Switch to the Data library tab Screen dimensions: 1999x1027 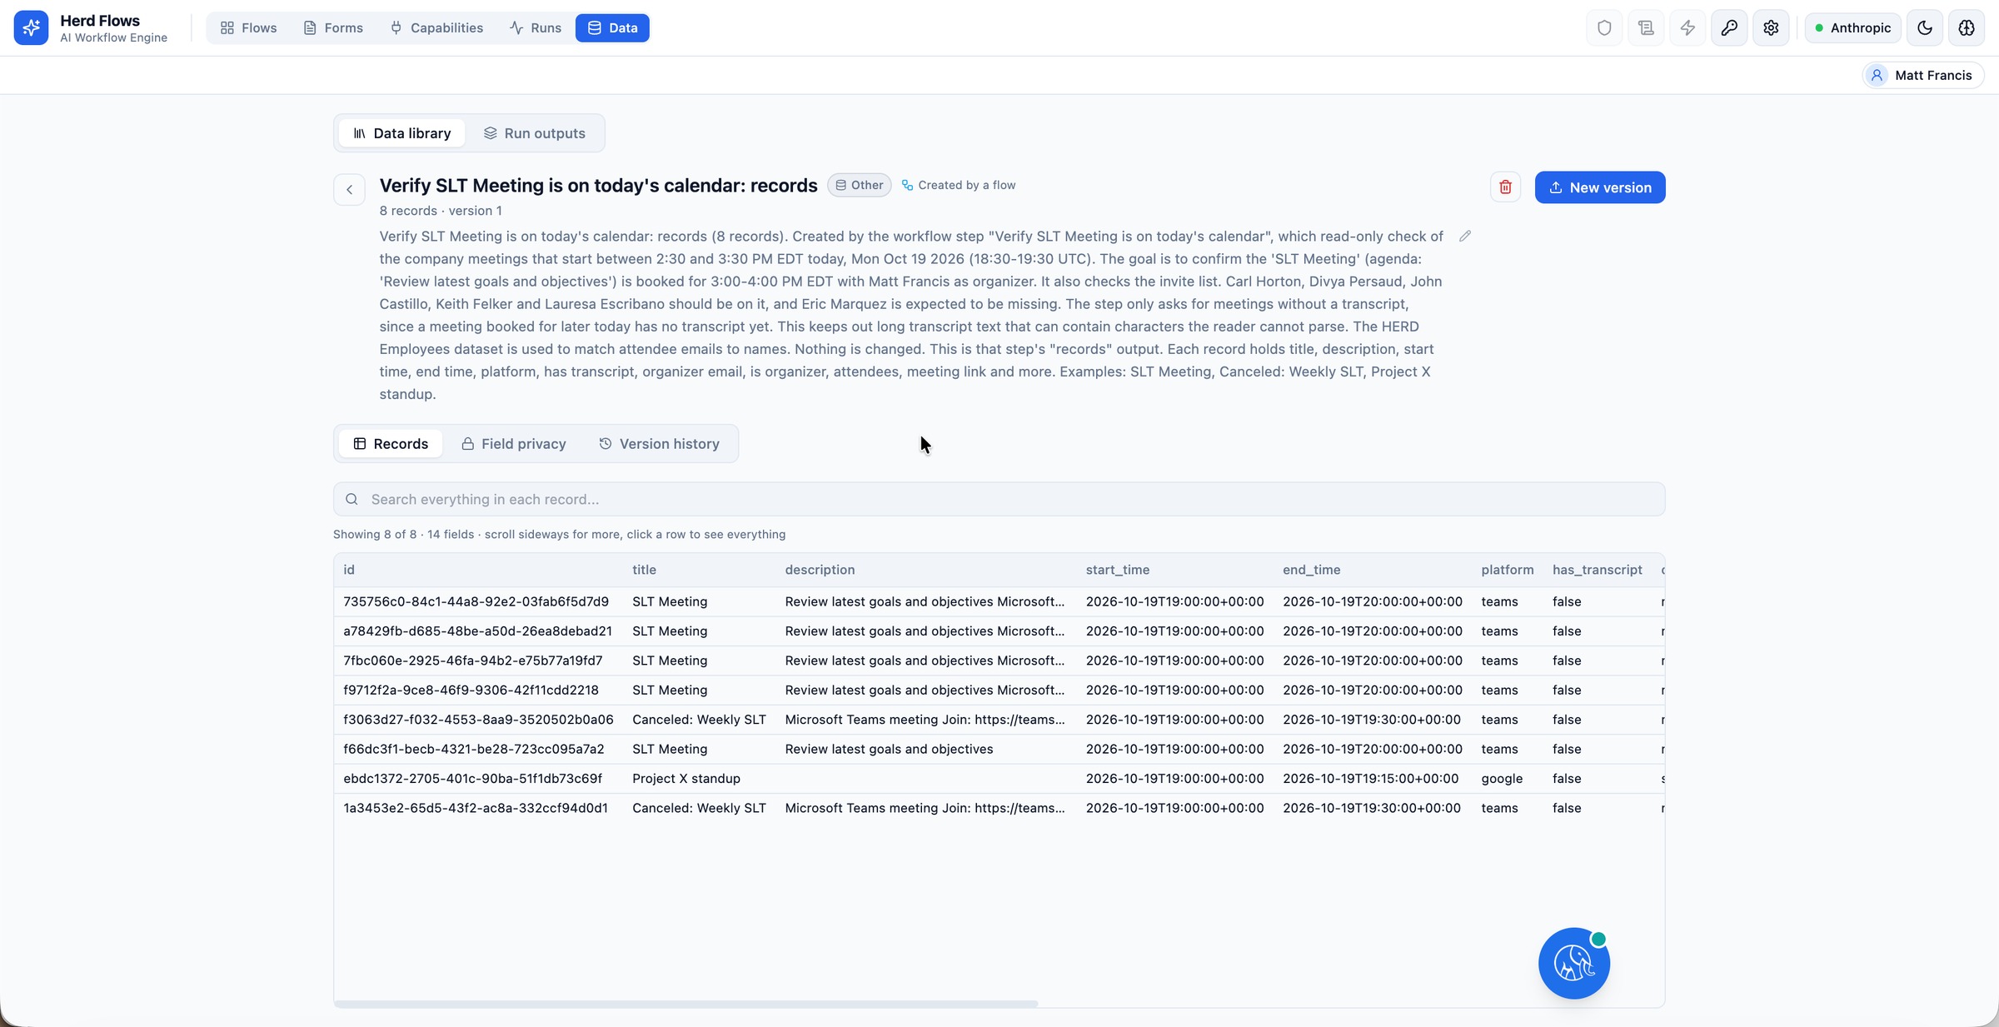click(401, 133)
